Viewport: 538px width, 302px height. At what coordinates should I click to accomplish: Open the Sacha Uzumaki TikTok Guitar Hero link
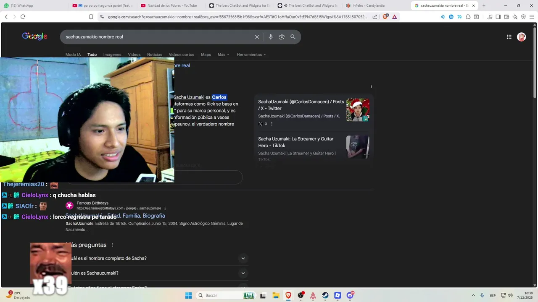(296, 142)
